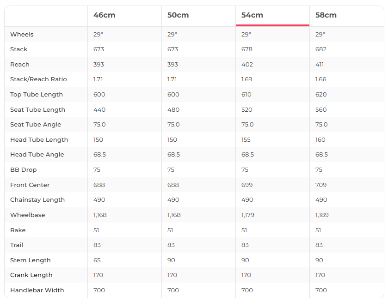The image size is (388, 302).
Task: Select the Chainstay Length row label
Action: point(37,200)
